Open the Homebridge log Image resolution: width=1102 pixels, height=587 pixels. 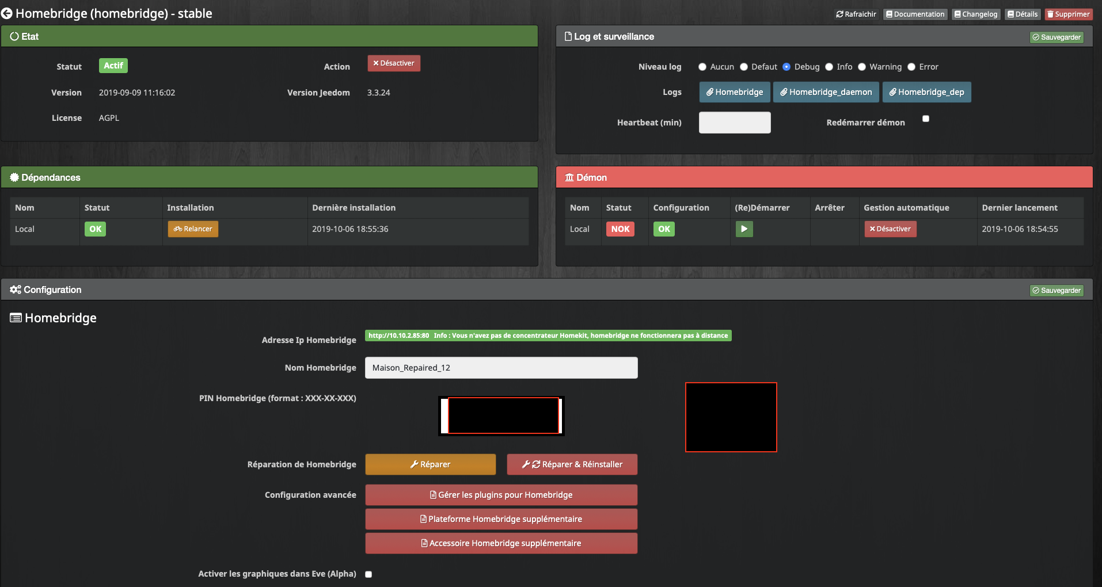[735, 92]
